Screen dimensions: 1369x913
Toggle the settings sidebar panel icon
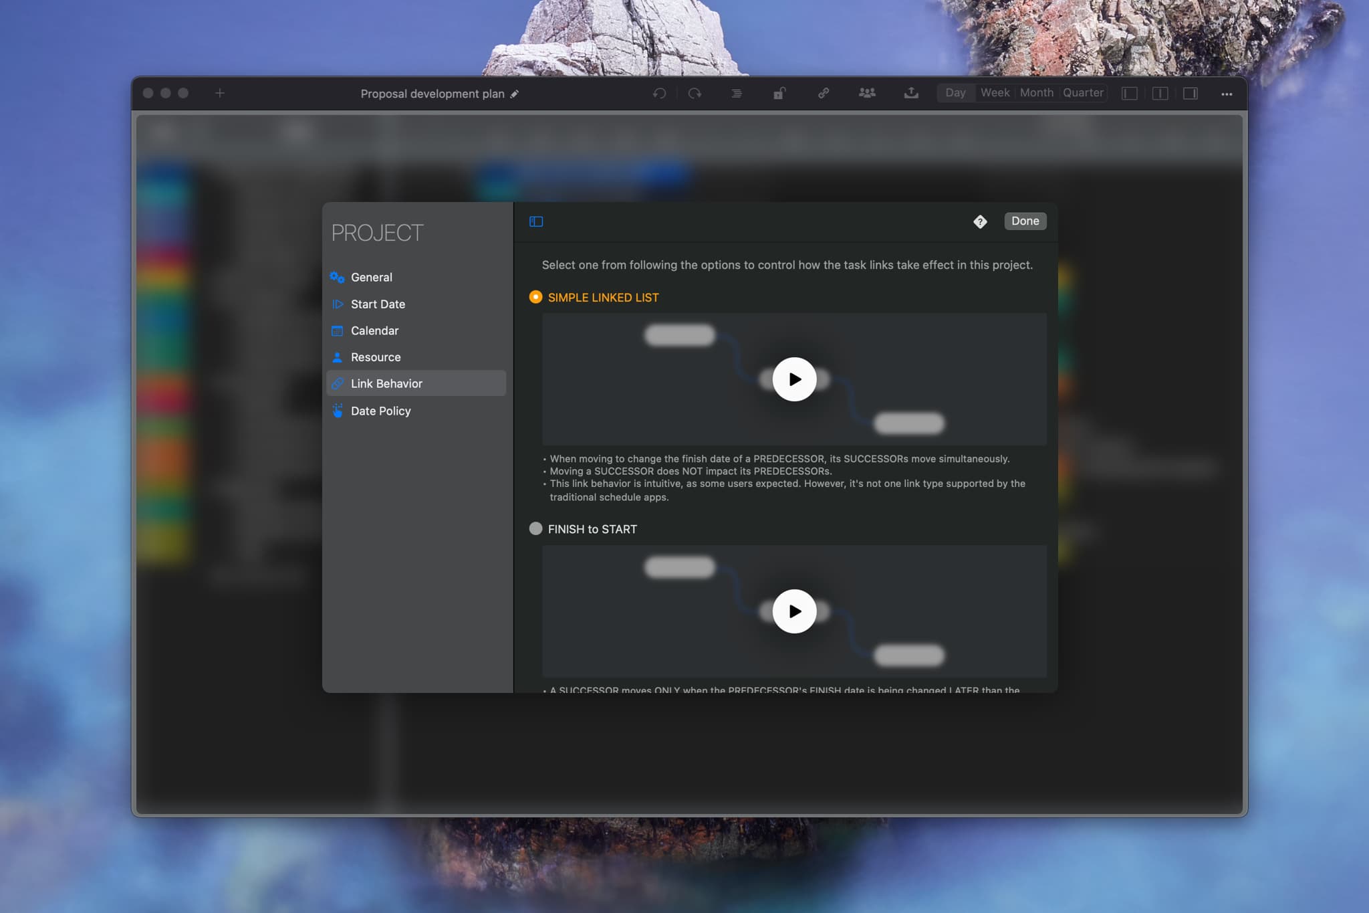[x=536, y=221]
